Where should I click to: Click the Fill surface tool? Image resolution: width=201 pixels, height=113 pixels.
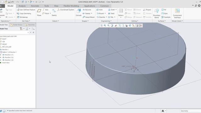(x=164, y=10)
